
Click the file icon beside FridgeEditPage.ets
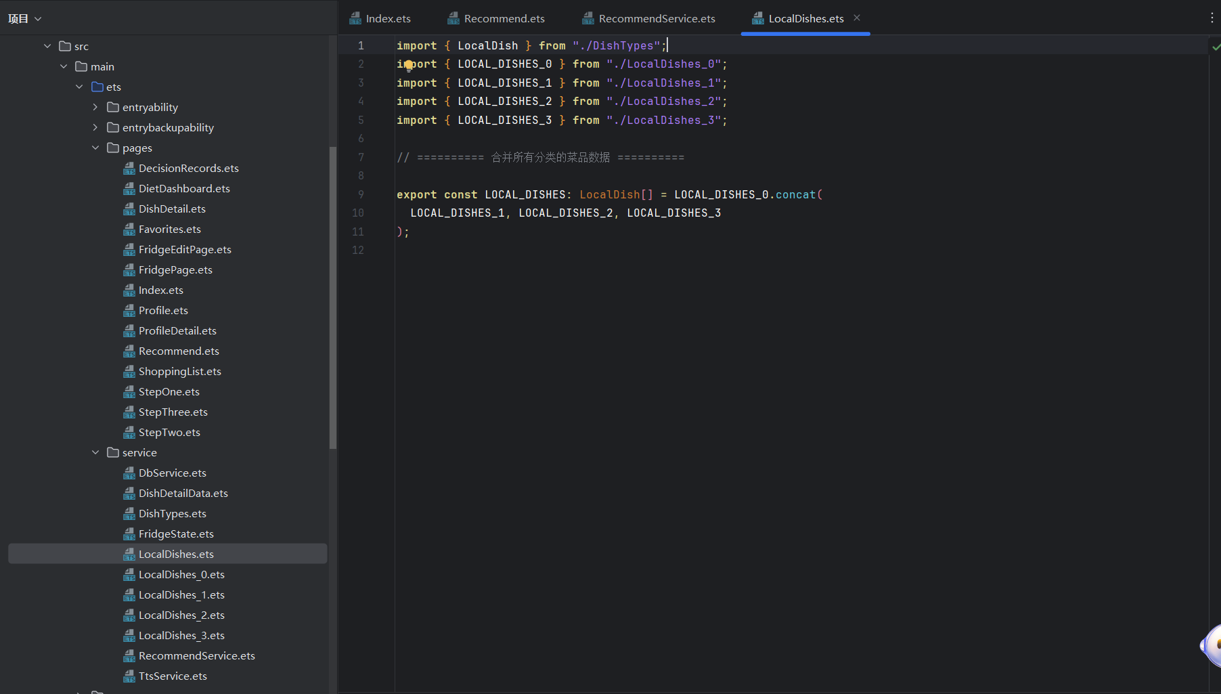(x=129, y=249)
